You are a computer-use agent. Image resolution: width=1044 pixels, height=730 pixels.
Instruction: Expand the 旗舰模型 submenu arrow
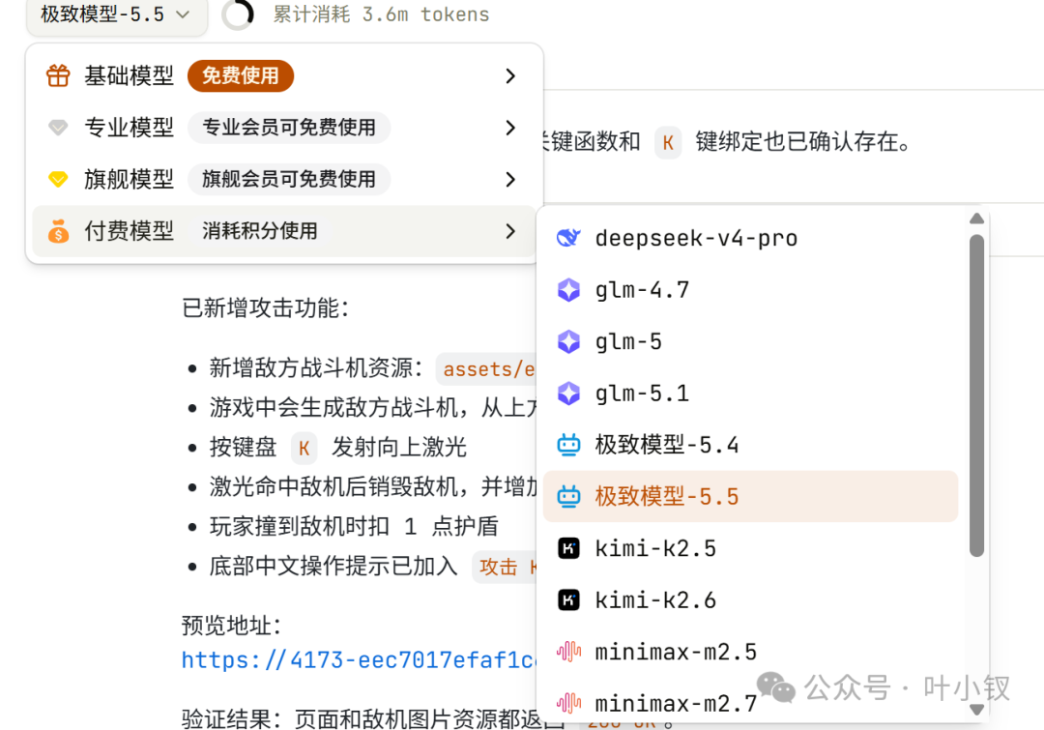point(510,179)
